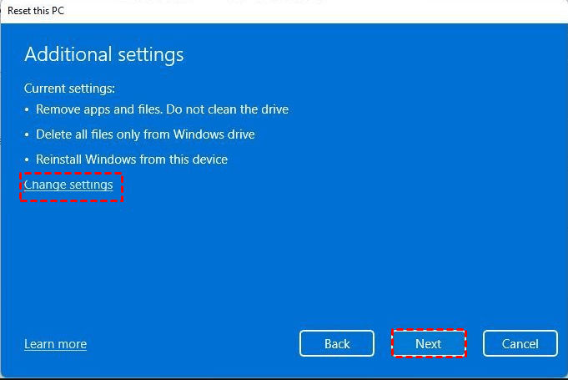The width and height of the screenshot is (568, 380).
Task: Click the 'Remove apps and files.' sentence
Action: (93, 109)
